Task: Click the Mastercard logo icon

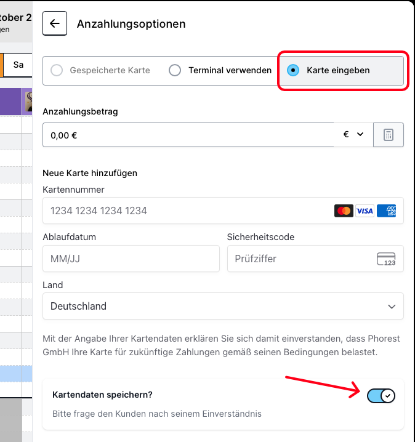Action: 344,211
